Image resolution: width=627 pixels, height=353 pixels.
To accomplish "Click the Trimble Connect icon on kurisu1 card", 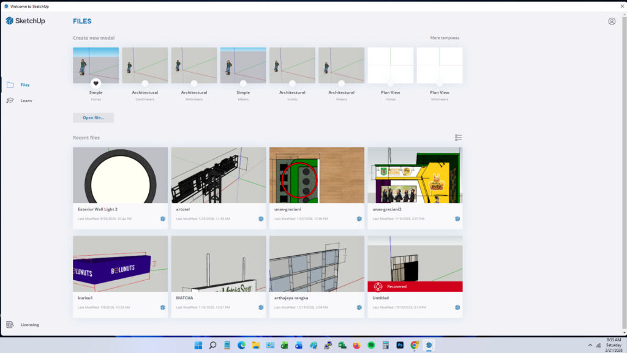I will point(162,308).
